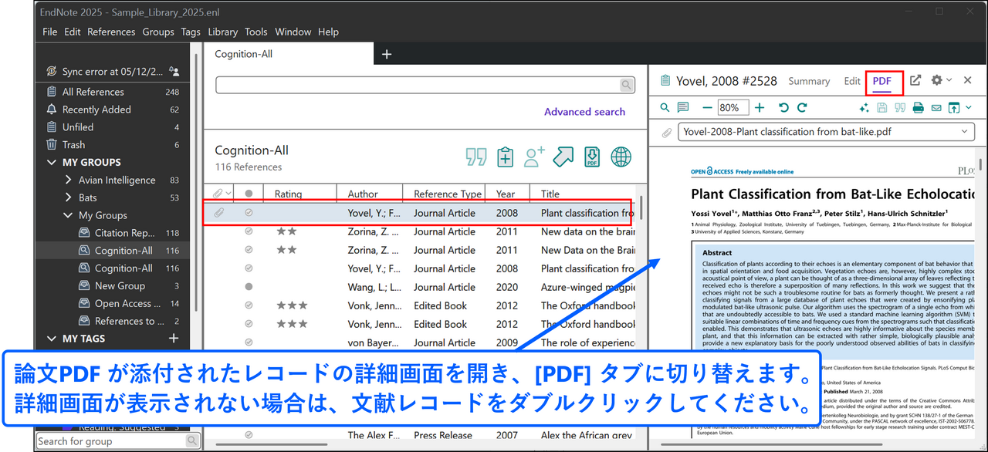Click the Find Full Text PDF icon

pyautogui.click(x=592, y=157)
